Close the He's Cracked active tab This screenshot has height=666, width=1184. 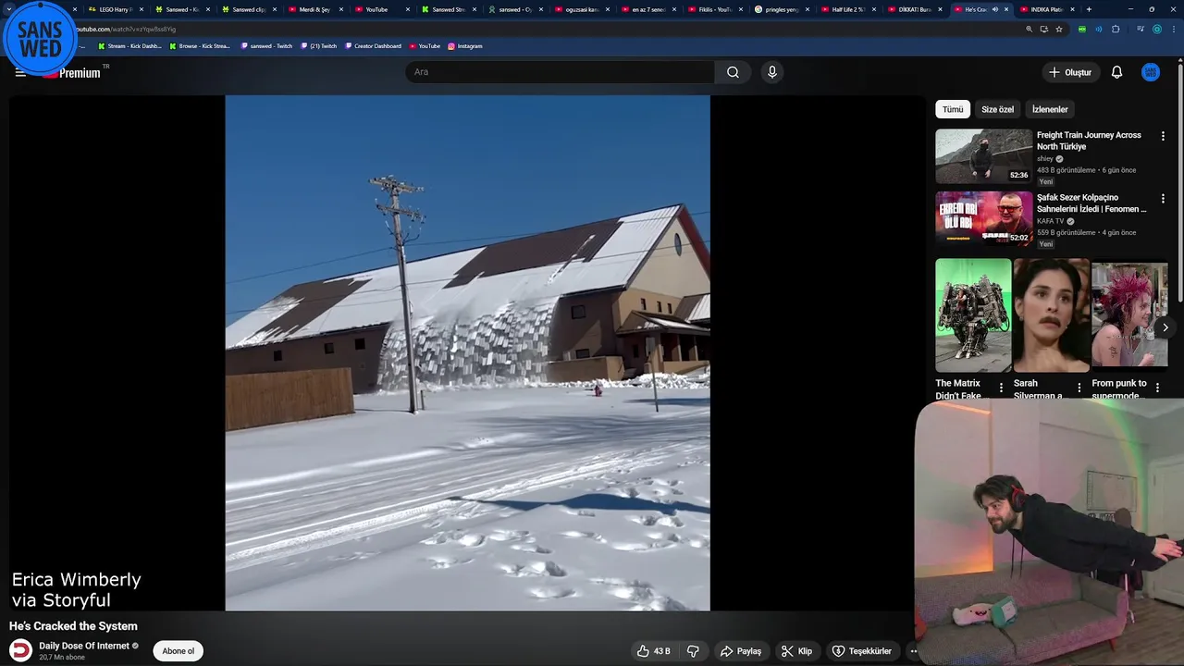(x=1006, y=9)
